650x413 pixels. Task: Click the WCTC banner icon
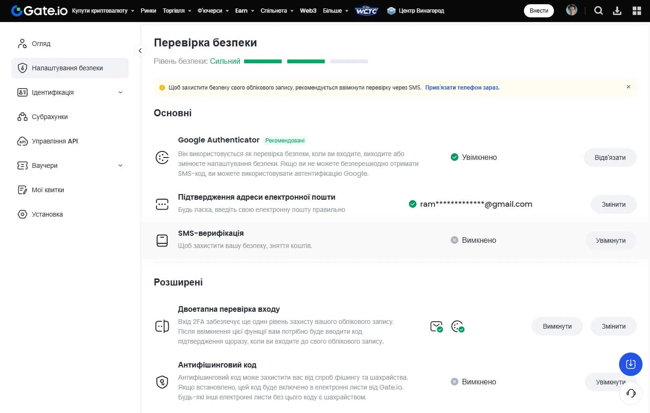coord(366,10)
